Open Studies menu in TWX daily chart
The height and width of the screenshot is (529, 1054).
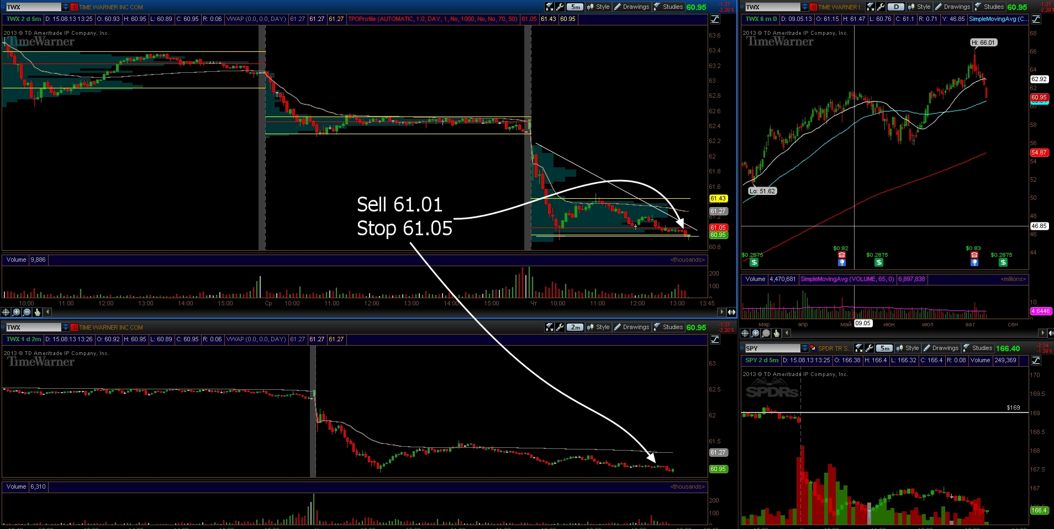point(989,7)
